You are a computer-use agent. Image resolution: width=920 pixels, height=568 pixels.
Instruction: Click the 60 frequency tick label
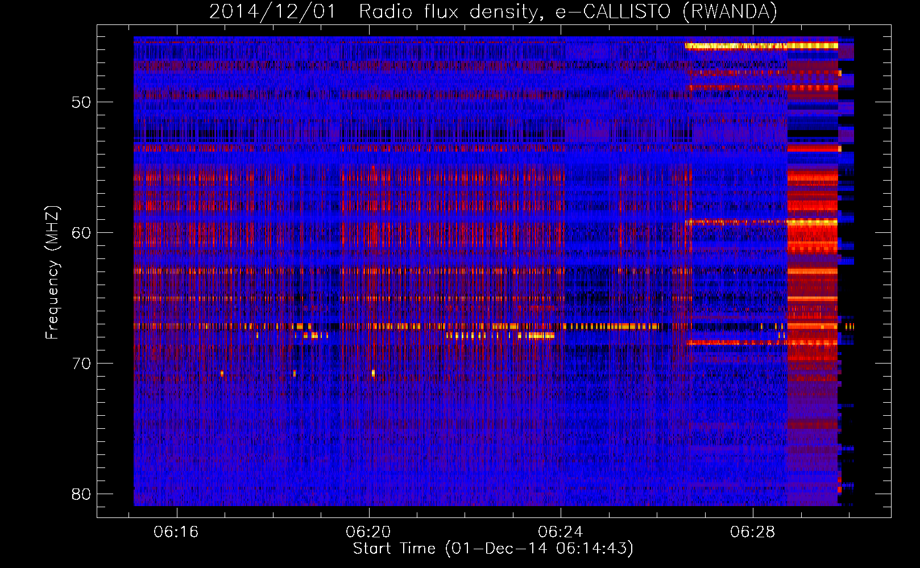[81, 233]
